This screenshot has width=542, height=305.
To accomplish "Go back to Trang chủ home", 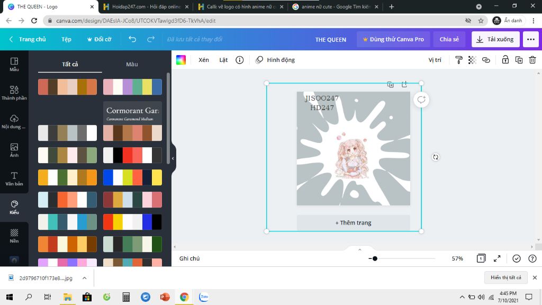I will click(x=28, y=39).
